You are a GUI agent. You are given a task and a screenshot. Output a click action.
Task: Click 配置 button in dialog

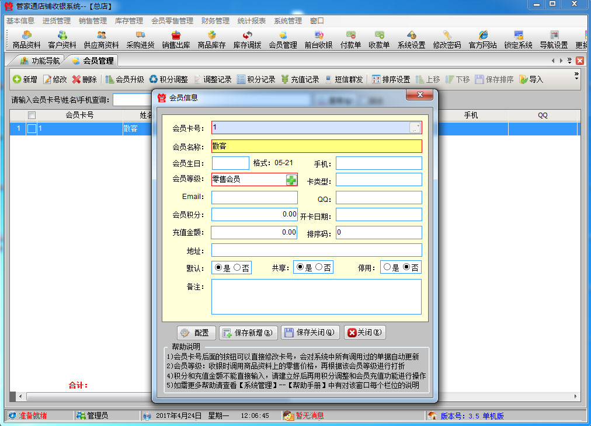pyautogui.click(x=196, y=333)
